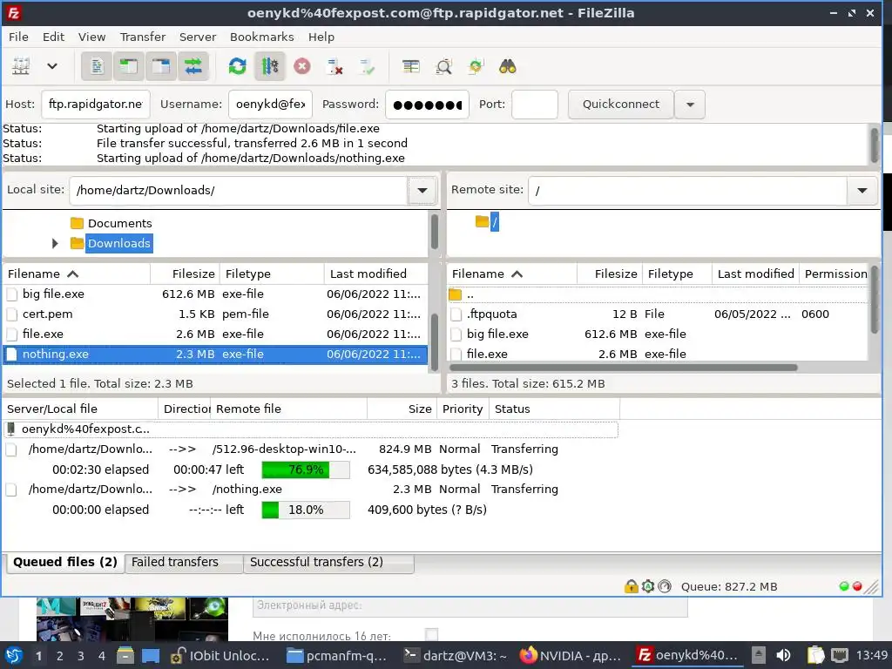The width and height of the screenshot is (892, 669).
Task: Toggle synchronized browsing icon
Action: 475,66
